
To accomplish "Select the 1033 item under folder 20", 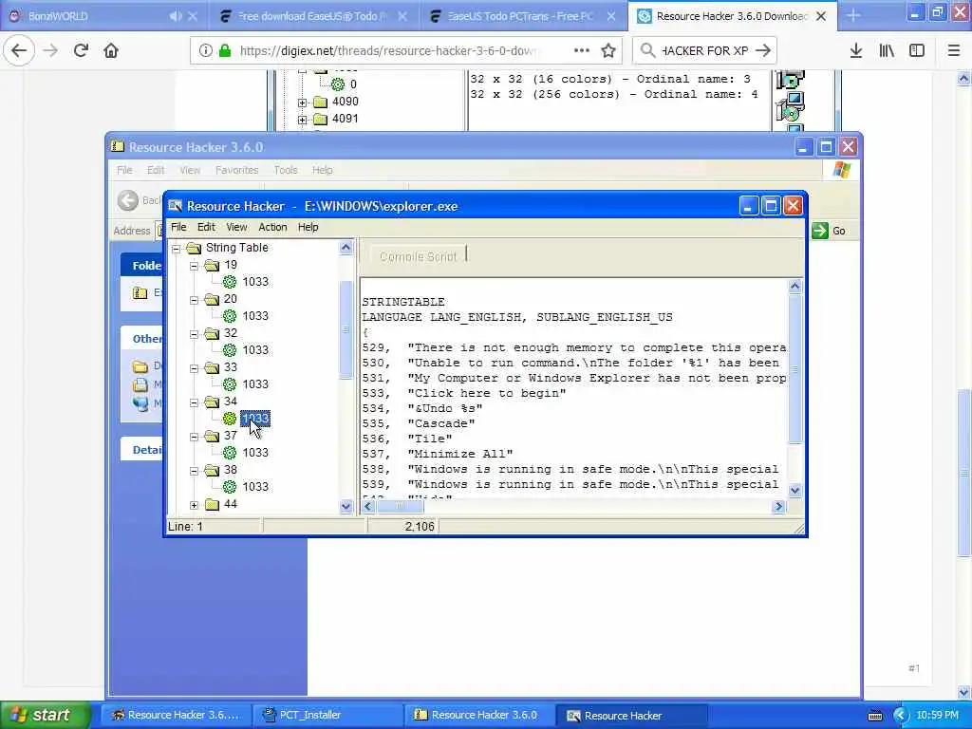I will (255, 315).
